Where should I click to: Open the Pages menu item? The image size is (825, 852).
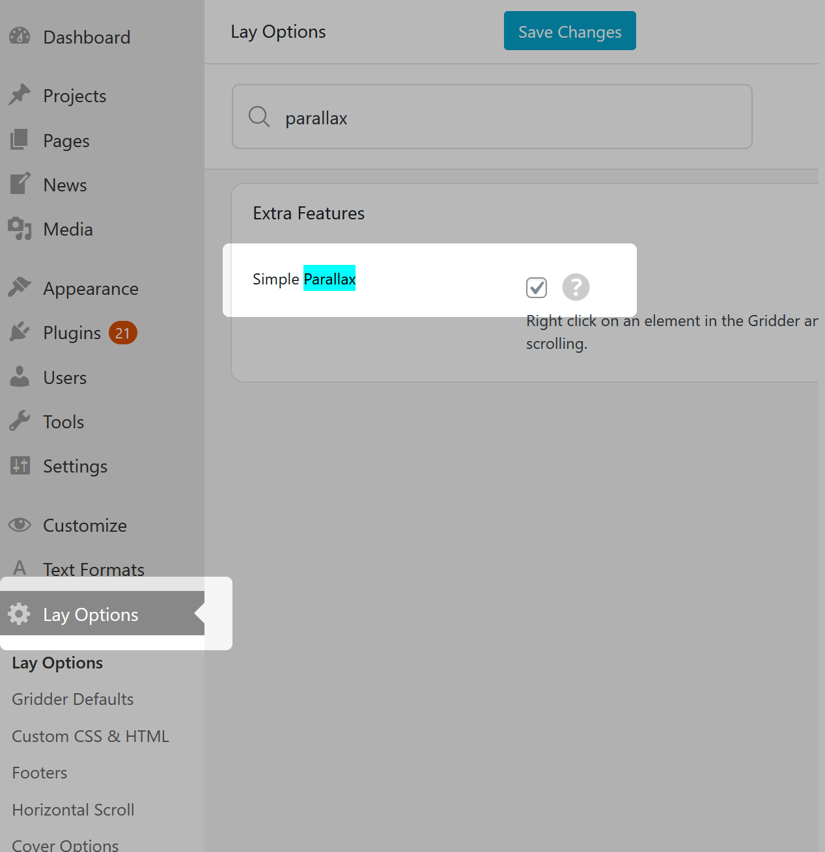[66, 141]
